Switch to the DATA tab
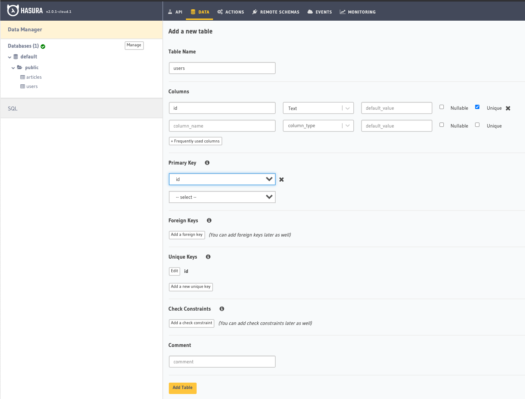The height and width of the screenshot is (399, 525). tap(200, 12)
